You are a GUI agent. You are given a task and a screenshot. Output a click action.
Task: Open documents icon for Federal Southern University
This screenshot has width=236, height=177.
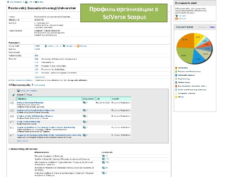[84, 103]
